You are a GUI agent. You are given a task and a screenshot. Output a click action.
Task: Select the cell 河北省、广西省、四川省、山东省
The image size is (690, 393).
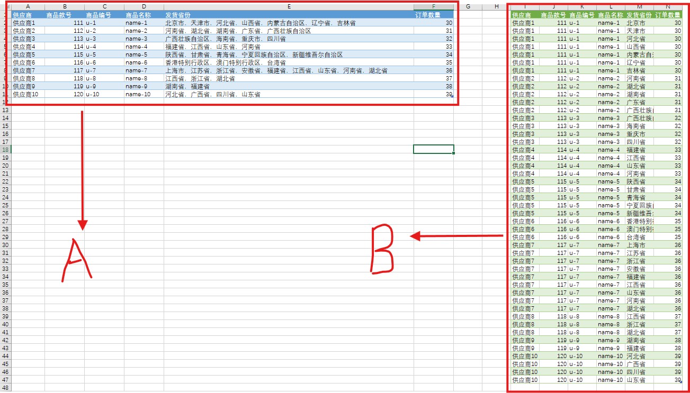click(289, 94)
